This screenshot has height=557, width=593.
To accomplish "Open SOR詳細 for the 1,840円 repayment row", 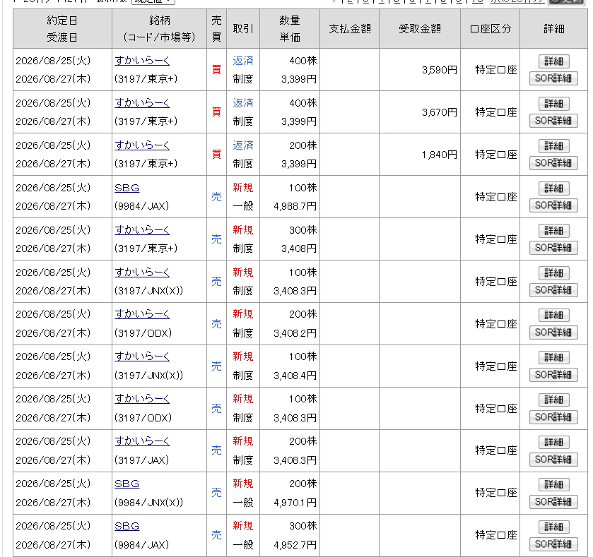I will pos(553,163).
